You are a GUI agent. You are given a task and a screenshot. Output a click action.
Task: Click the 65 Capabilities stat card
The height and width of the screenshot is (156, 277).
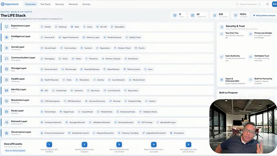point(198,15)
